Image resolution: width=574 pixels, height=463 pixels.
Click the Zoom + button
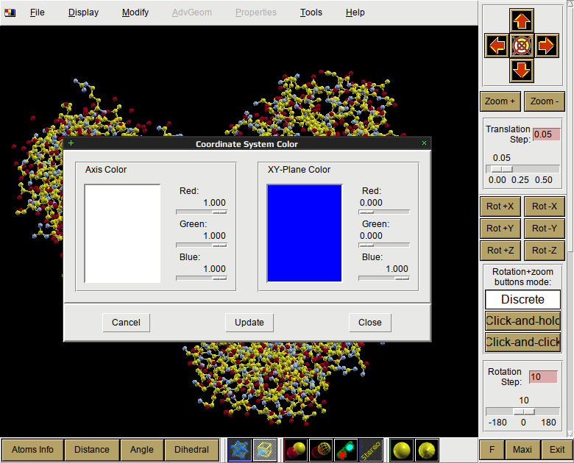[x=500, y=101]
